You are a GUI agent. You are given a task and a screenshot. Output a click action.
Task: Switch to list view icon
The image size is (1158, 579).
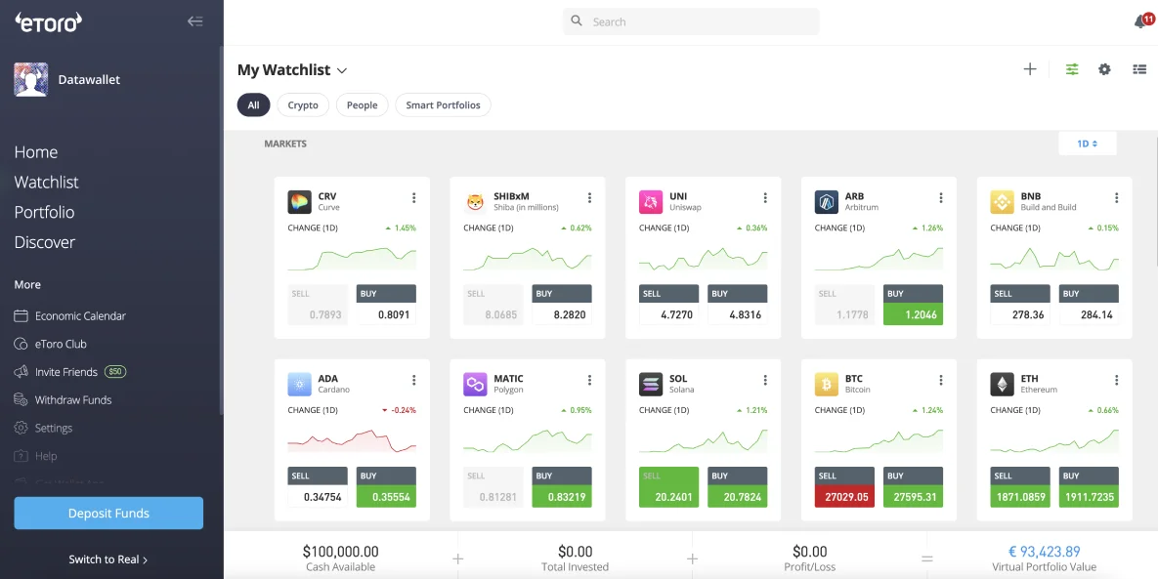click(x=1139, y=69)
